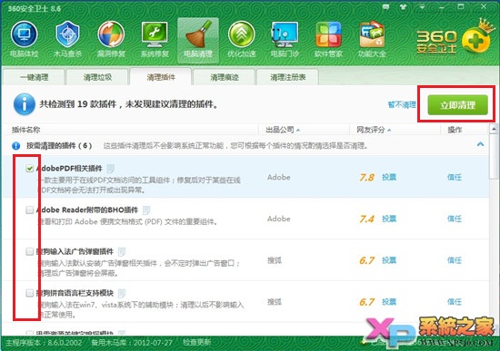500x351 pixels.
Task: Click 投票 for 搜狗拼音语言栏支持模块
Action: (x=389, y=302)
